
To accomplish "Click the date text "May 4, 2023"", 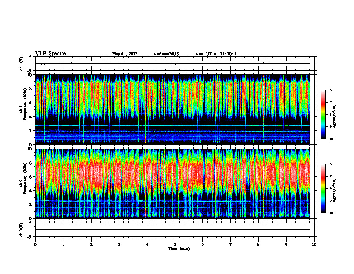I will 125,54.
